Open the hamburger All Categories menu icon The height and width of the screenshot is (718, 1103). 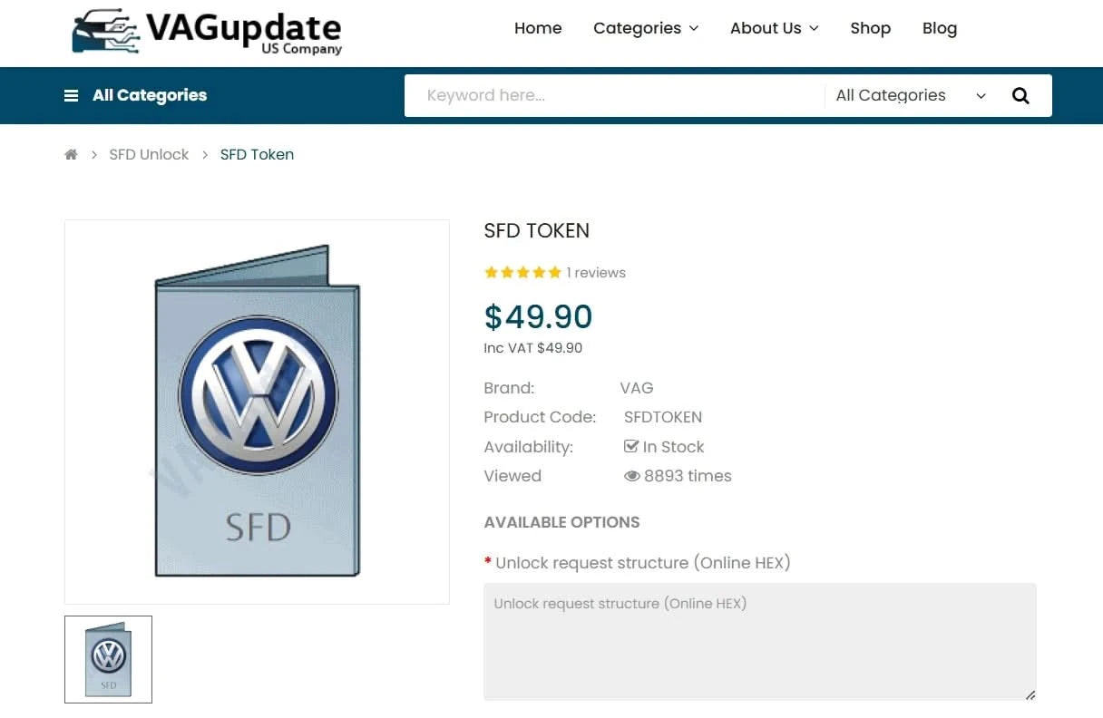(x=71, y=95)
